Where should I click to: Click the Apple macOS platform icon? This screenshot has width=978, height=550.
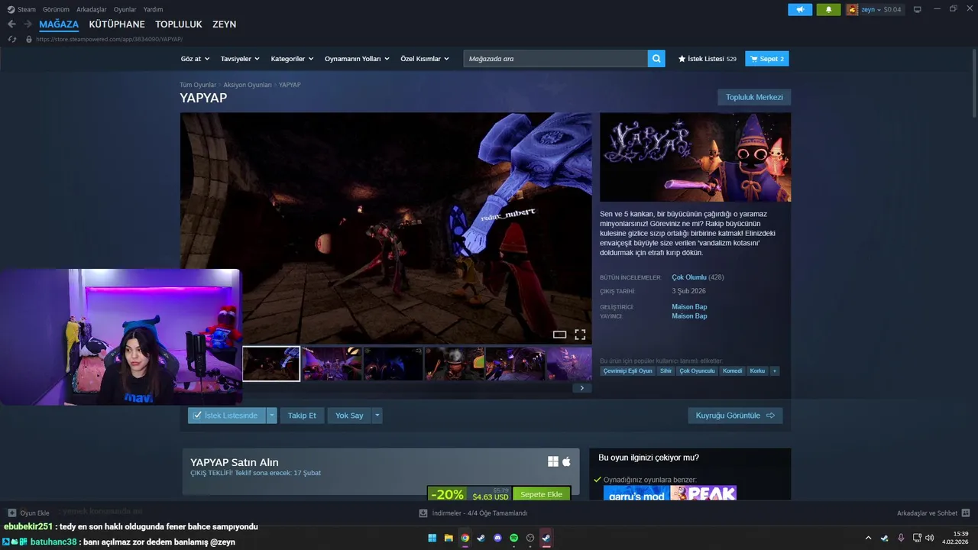coord(567,461)
